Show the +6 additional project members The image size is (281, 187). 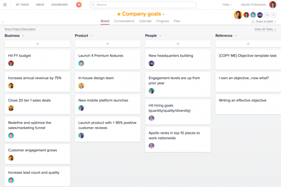pyautogui.click(x=267, y=15)
